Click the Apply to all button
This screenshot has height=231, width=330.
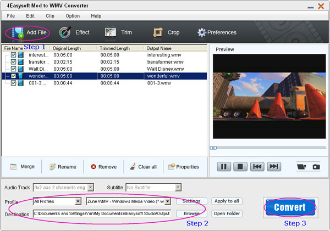click(x=227, y=201)
